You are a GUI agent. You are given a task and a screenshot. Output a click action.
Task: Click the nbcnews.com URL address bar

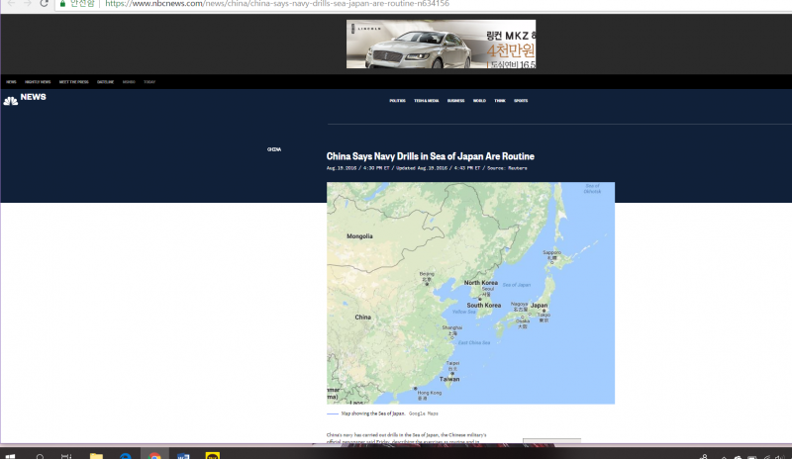297,4
